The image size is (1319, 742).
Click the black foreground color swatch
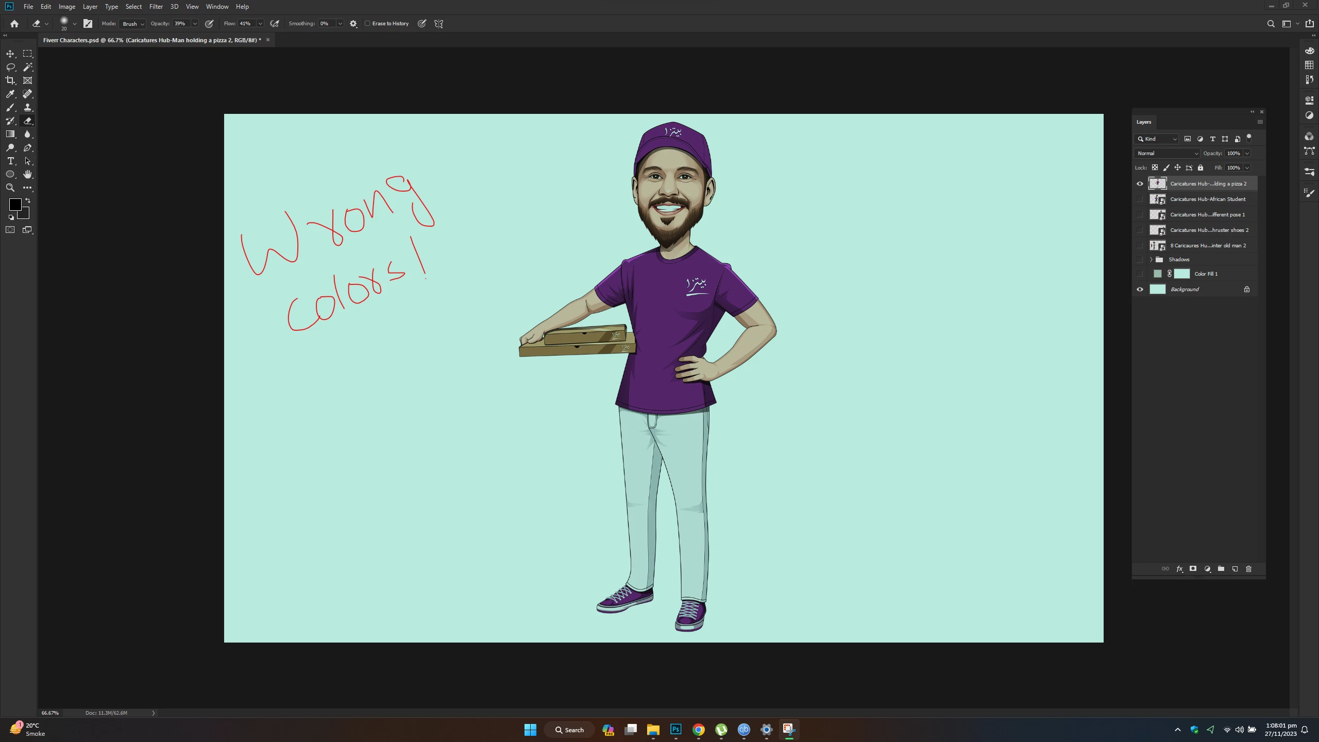[x=14, y=204]
